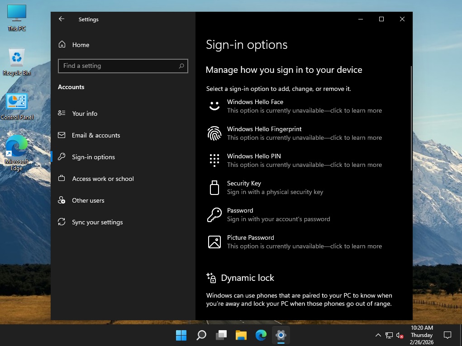Open Access work or school settings
Viewport: 462px width, 346px height.
click(x=103, y=179)
